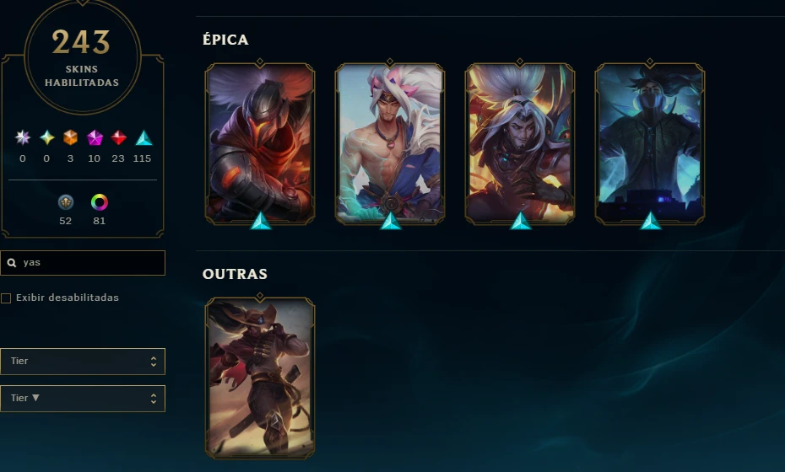Open the Tier descending sort dropdown
This screenshot has width=785, height=472.
tap(83, 398)
